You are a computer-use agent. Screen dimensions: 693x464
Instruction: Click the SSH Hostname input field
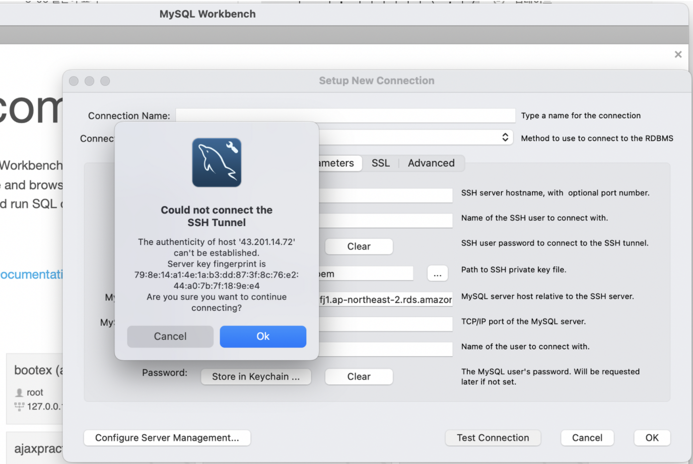(x=386, y=195)
